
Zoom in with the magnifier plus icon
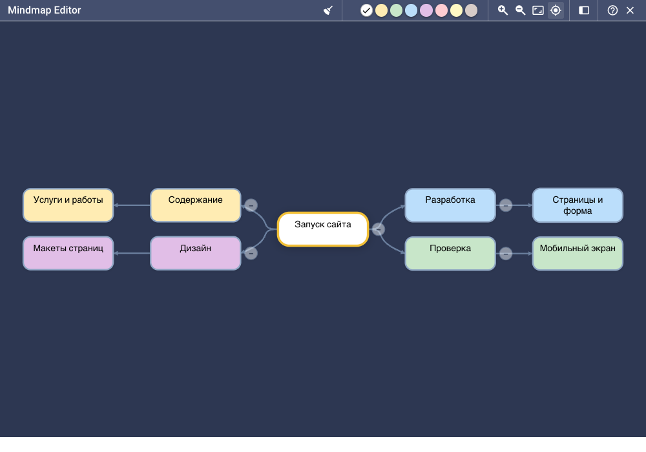[503, 10]
